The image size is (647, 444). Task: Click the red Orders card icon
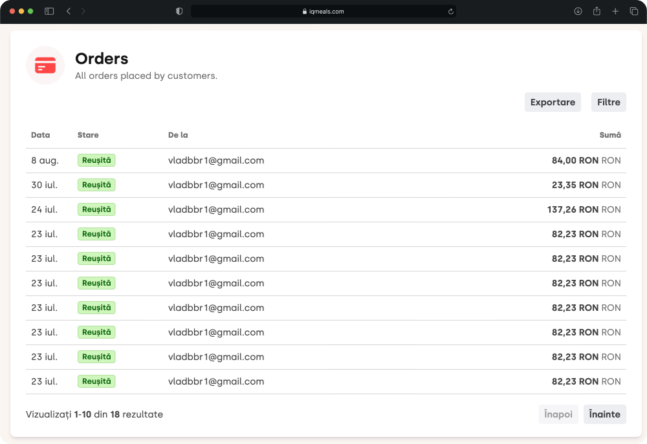pos(45,65)
